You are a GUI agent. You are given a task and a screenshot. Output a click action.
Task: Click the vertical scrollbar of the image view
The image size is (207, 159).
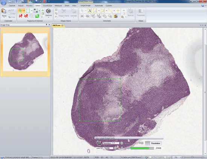pyautogui.click(x=205, y=91)
